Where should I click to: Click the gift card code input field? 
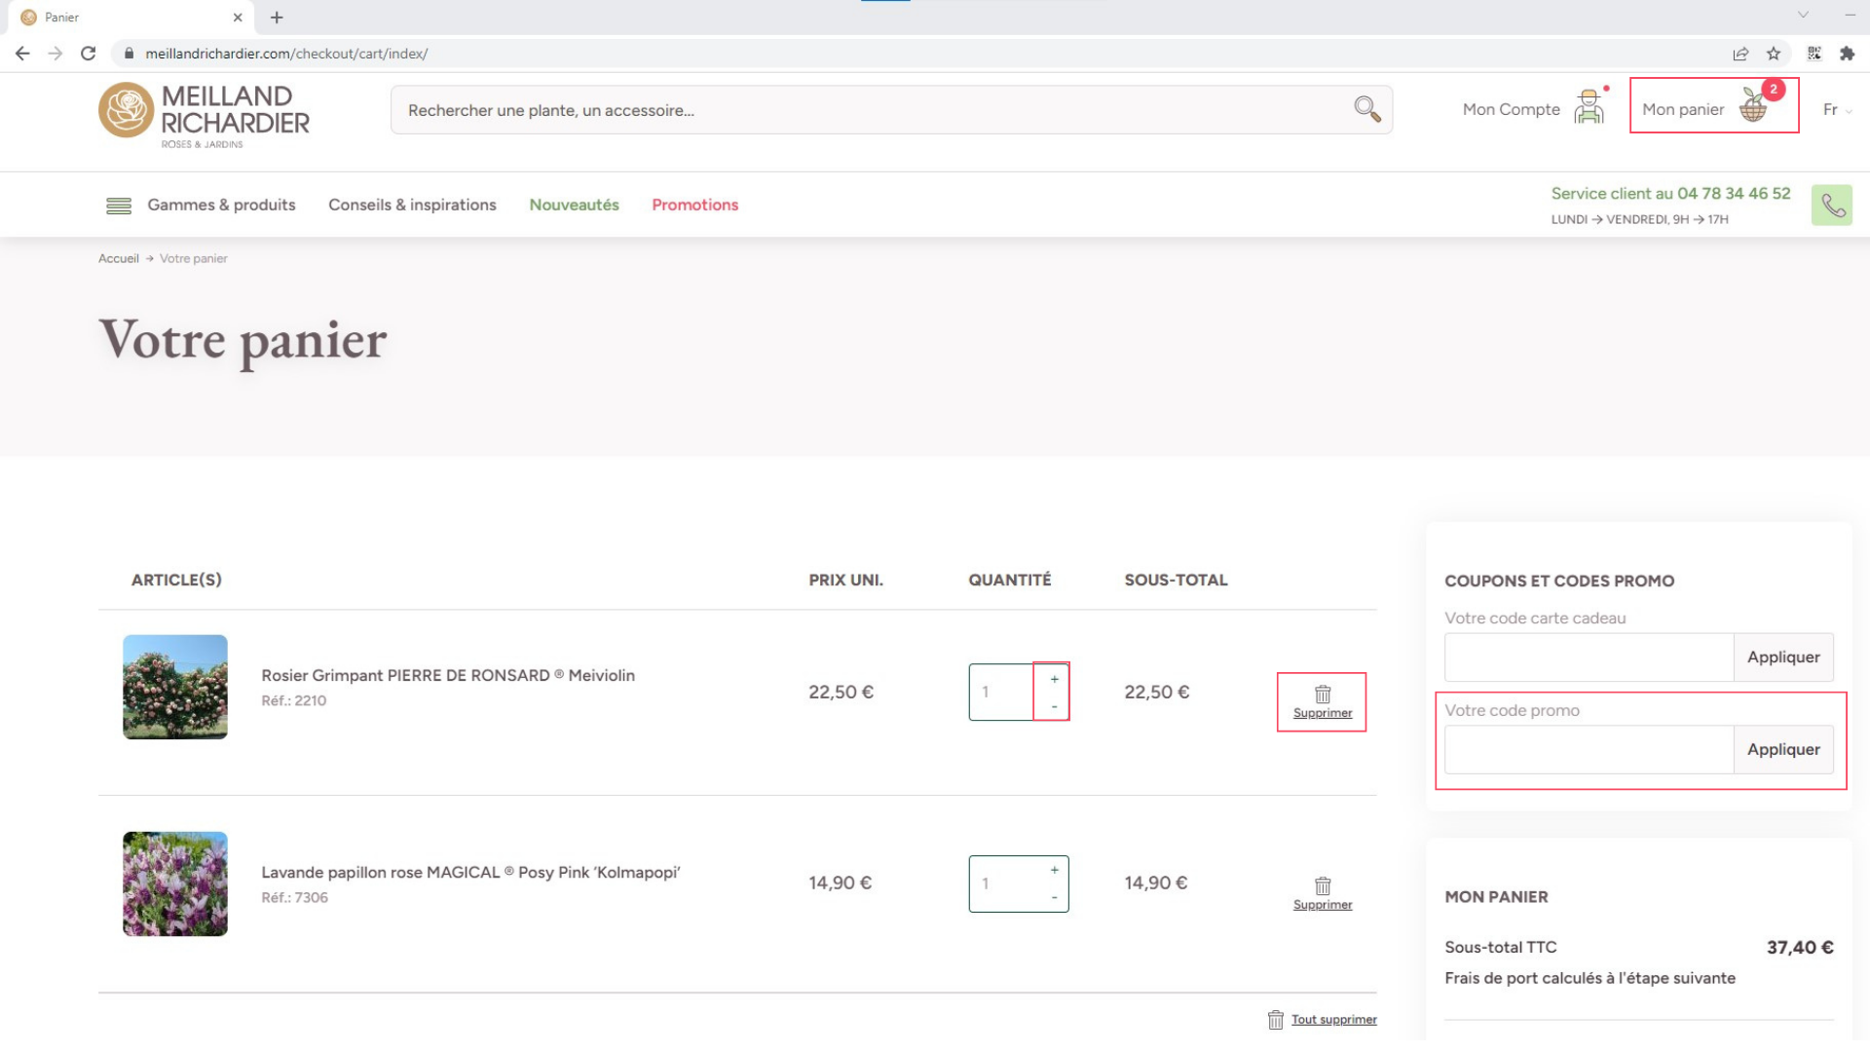point(1589,657)
